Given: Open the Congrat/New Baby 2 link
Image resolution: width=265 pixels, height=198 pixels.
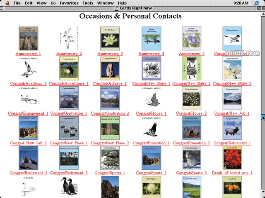Looking at the screenshot, I should tap(191, 83).
